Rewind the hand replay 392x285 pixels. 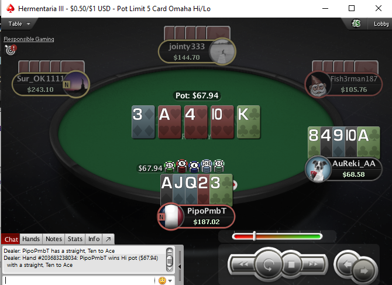pyautogui.click(x=243, y=264)
